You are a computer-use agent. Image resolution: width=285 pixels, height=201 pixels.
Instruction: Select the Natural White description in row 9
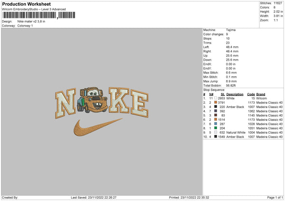(236, 132)
